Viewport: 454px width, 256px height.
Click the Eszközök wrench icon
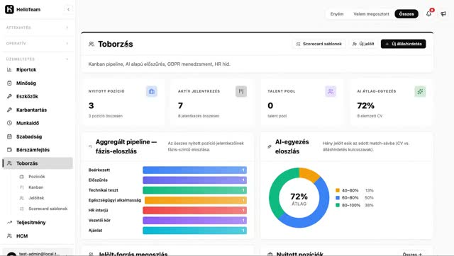pyautogui.click(x=9, y=96)
